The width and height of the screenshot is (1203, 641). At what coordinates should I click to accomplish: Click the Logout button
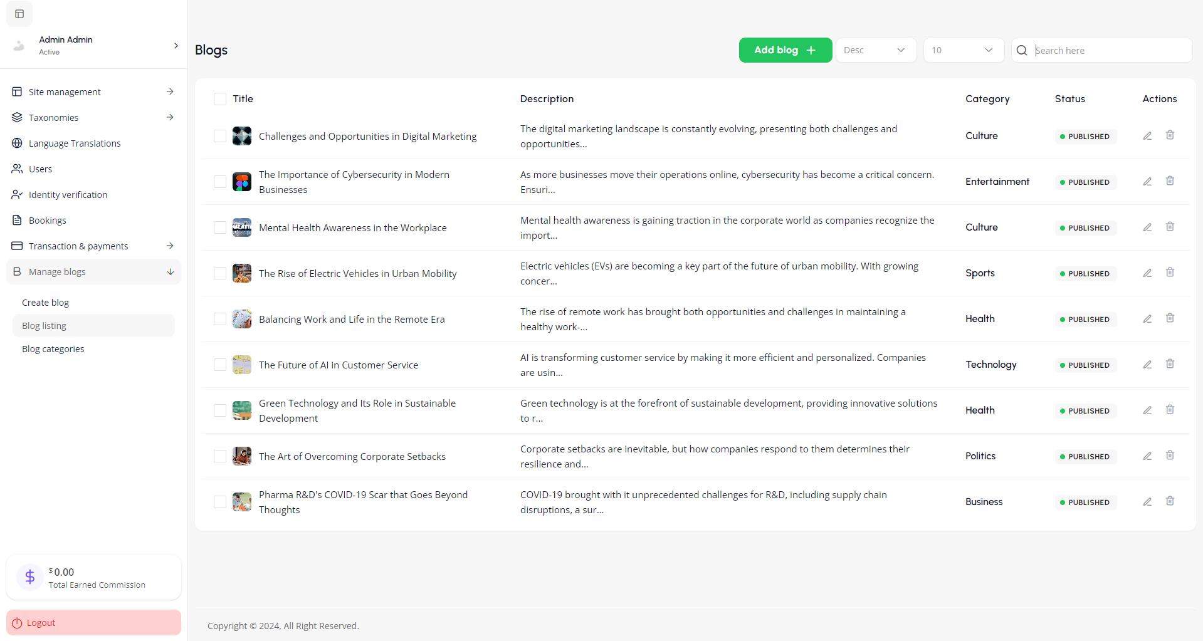(x=93, y=623)
